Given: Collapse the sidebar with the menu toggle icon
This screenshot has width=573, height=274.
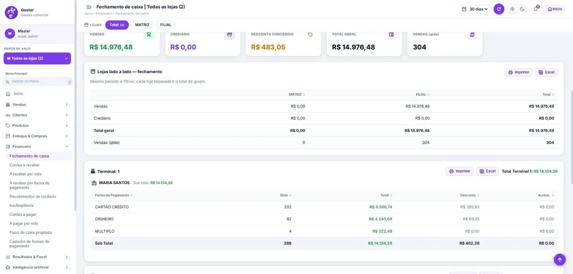Looking at the screenshot, I should (x=89, y=7).
